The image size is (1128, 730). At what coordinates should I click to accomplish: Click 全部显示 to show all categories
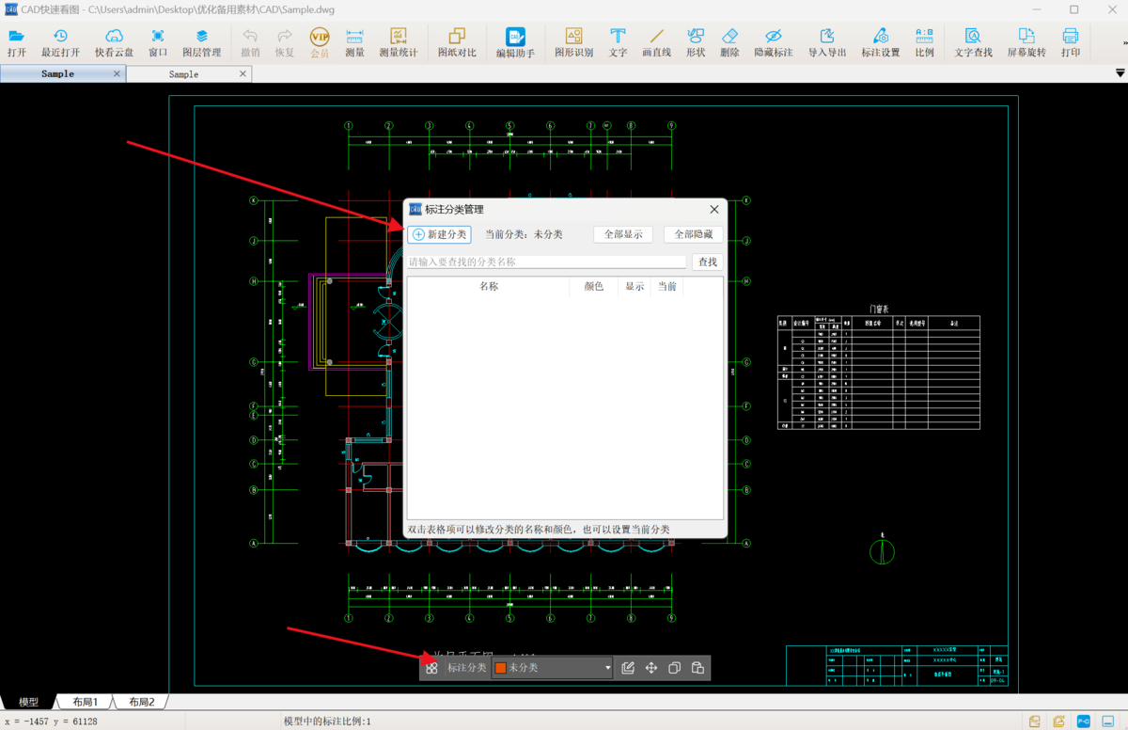(623, 234)
